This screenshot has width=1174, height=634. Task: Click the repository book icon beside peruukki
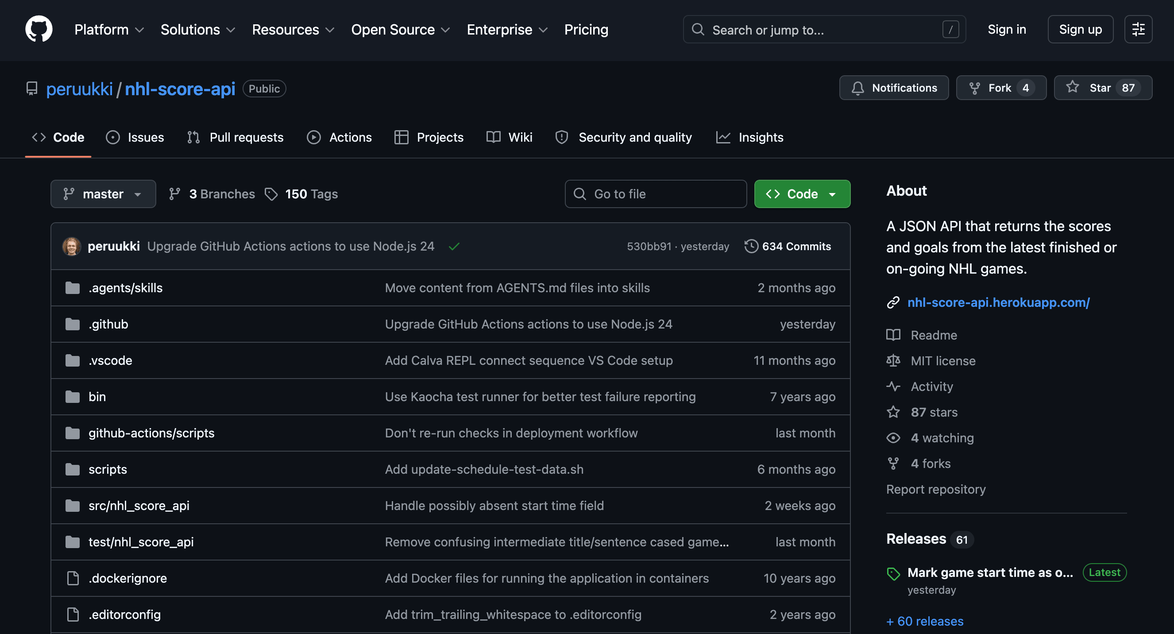[31, 89]
